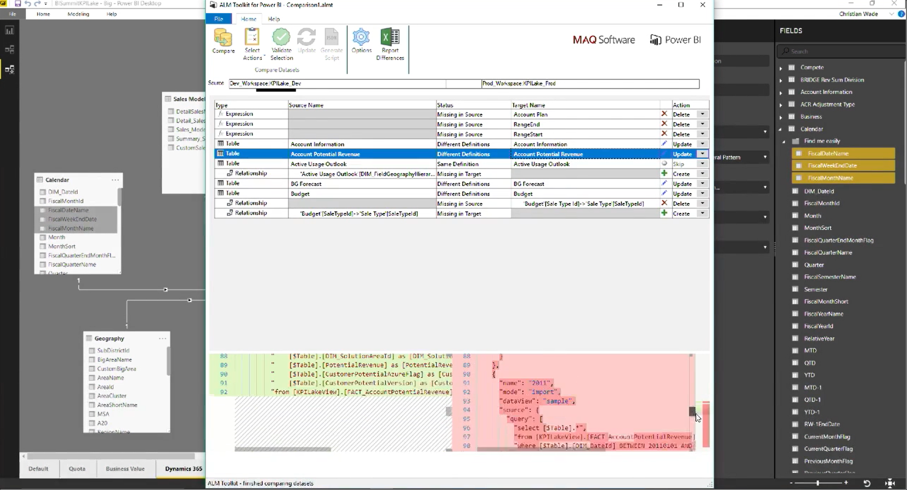Open the File tab in ALM Toolkit
907x490 pixels.
tap(218, 19)
